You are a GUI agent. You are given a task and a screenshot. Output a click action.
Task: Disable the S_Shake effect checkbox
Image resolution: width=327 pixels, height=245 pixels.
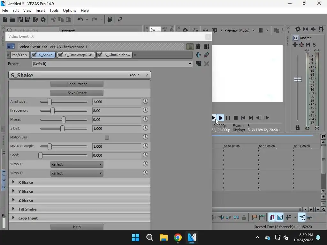[34, 55]
